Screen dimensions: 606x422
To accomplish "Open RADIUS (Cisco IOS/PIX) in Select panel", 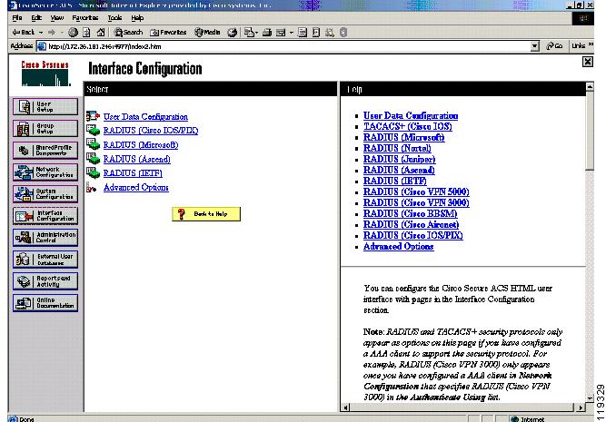I will pyautogui.click(x=151, y=131).
